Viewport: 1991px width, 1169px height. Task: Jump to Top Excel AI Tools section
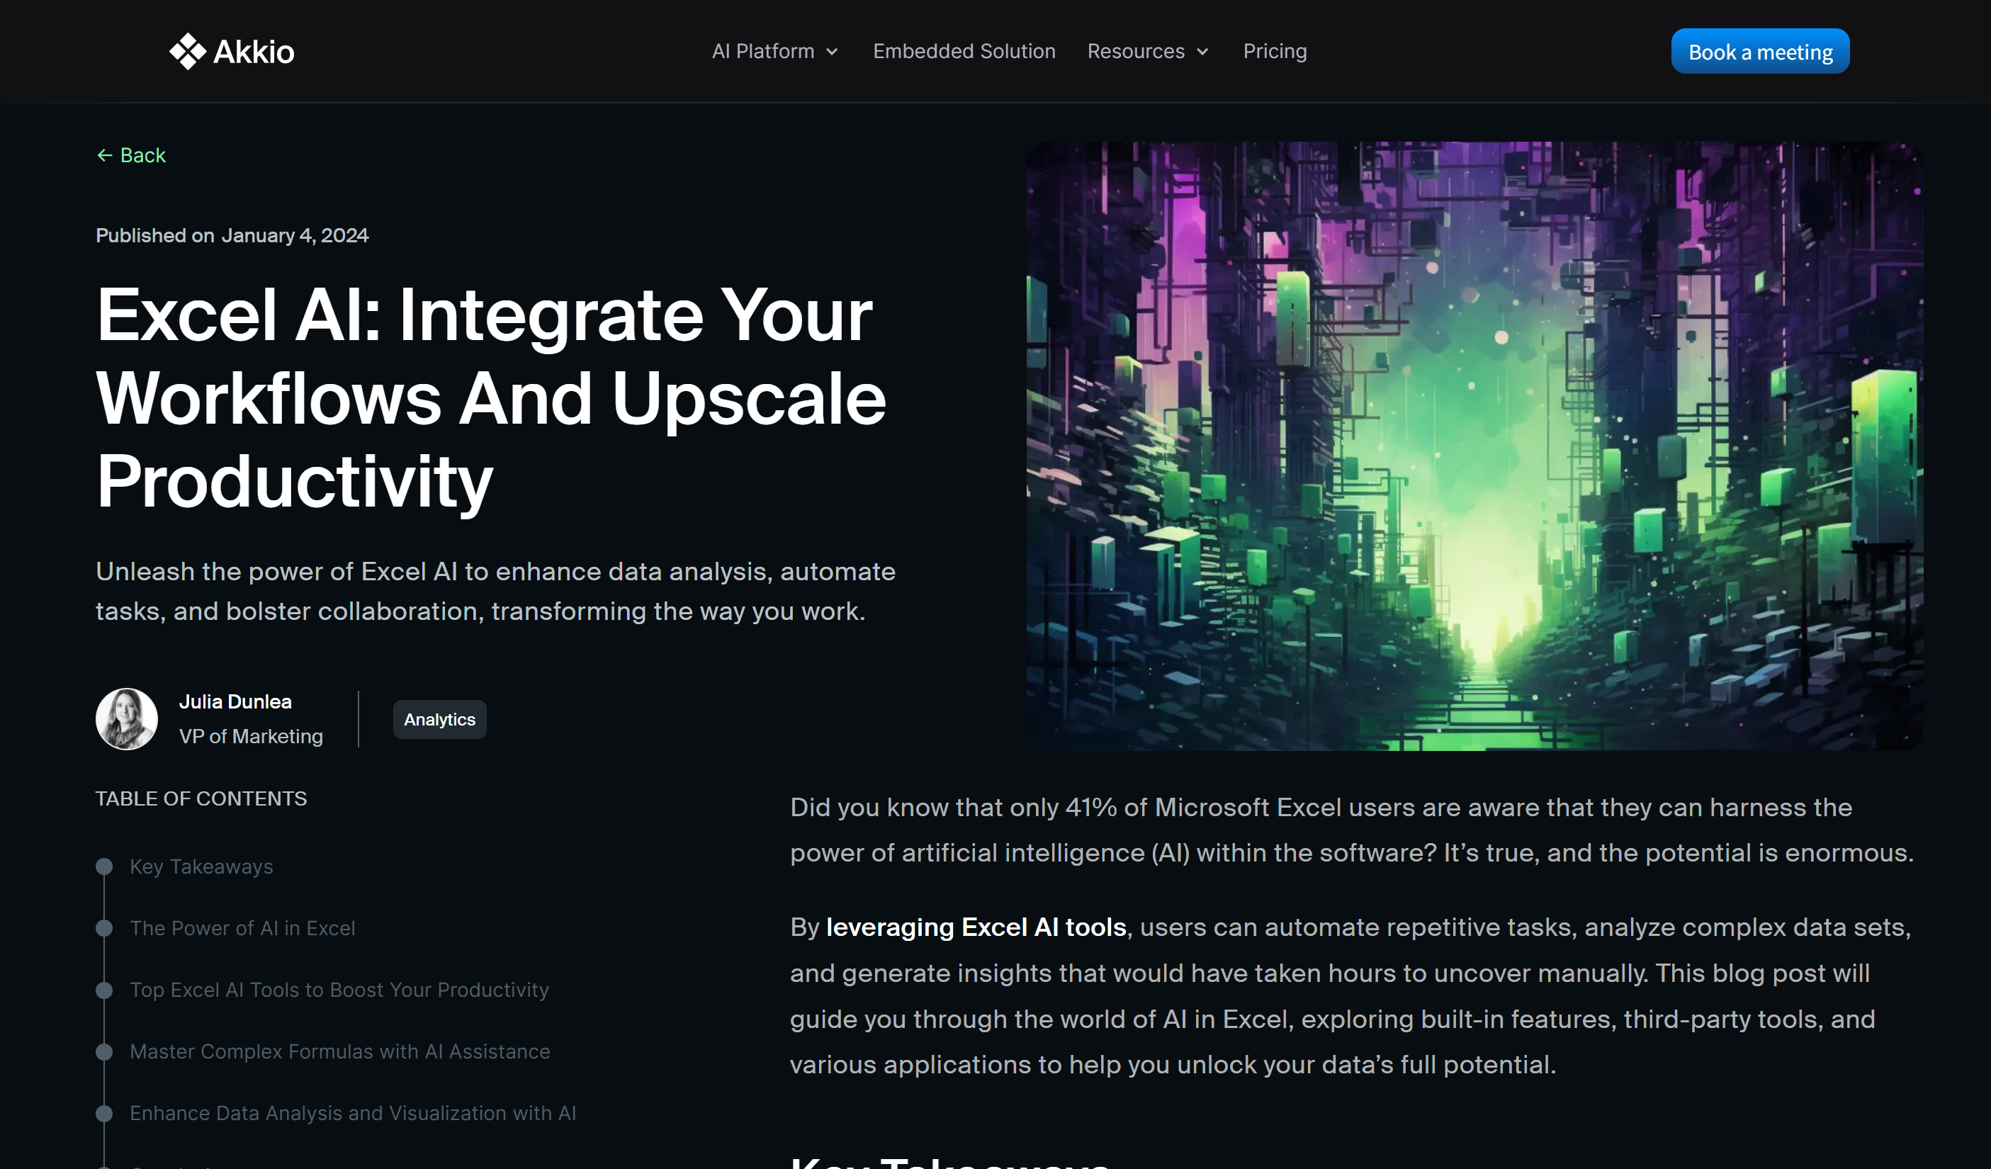339,990
